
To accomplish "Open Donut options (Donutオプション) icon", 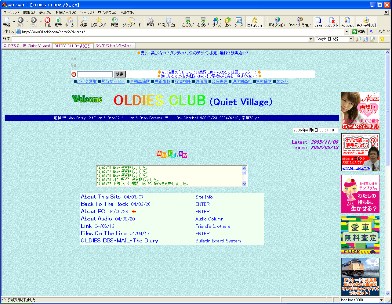I will pyautogui.click(x=299, y=22).
